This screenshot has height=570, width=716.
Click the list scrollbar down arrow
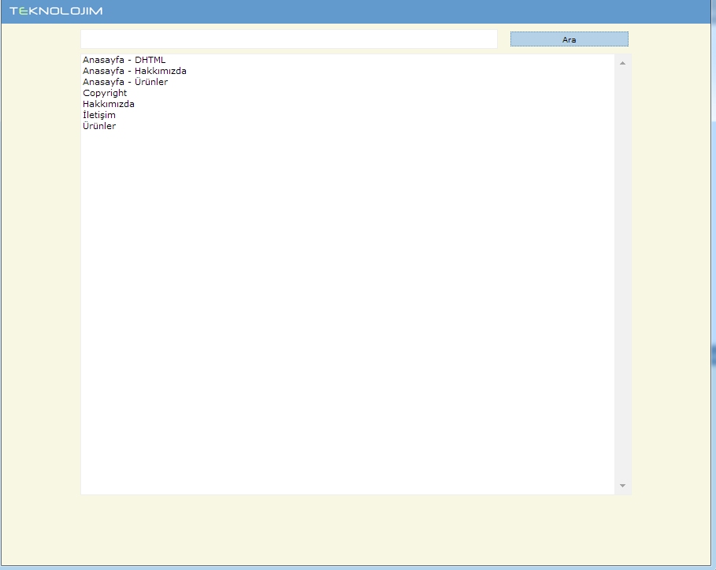pos(622,486)
